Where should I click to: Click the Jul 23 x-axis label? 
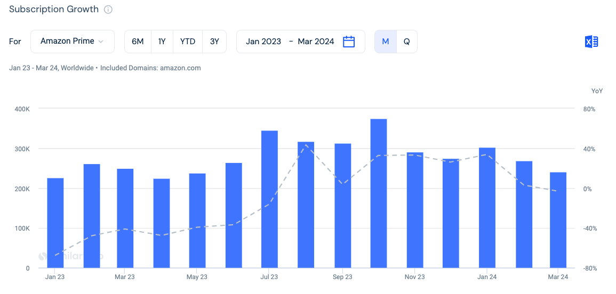tap(269, 277)
